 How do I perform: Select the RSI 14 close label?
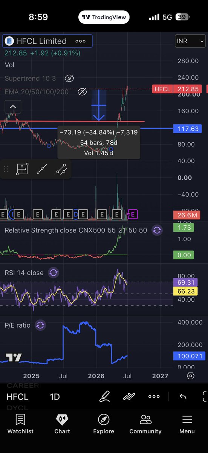coord(24,273)
